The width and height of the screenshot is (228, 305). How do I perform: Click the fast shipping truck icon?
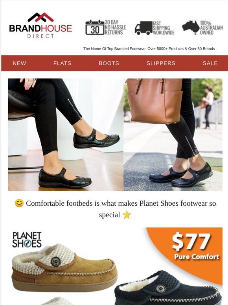point(143,28)
